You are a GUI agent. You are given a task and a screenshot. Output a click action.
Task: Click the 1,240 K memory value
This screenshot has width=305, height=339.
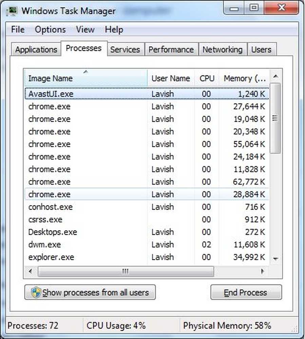251,94
